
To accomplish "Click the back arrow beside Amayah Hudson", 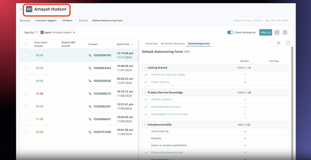I will tap(21, 9).
